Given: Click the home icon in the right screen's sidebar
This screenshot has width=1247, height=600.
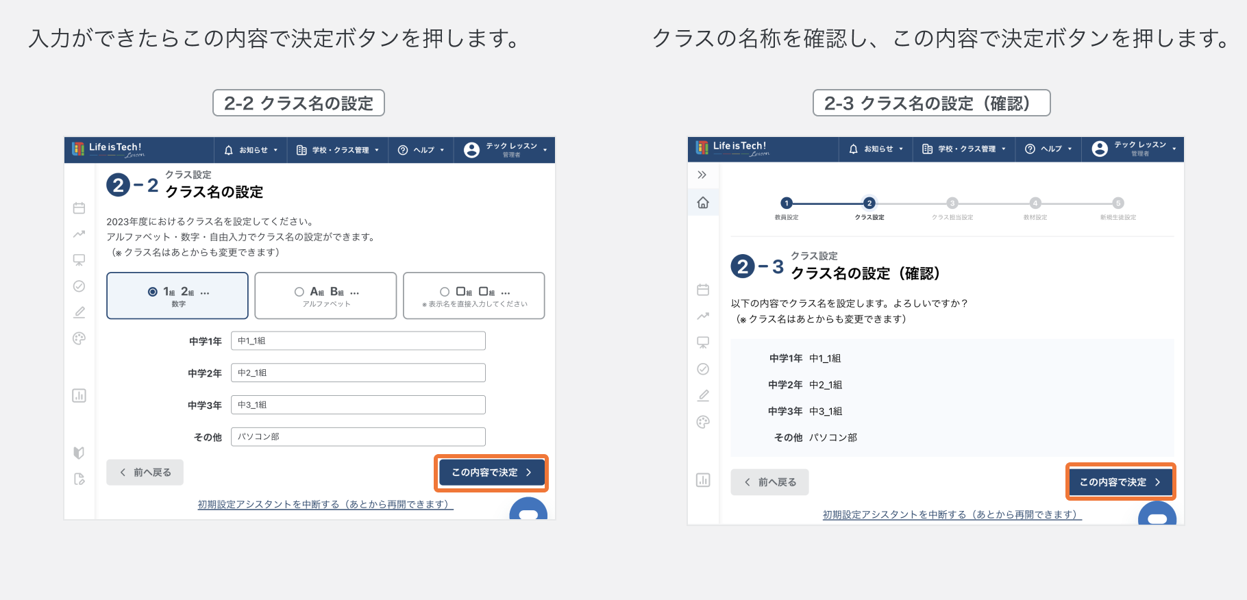Looking at the screenshot, I should click(x=703, y=203).
